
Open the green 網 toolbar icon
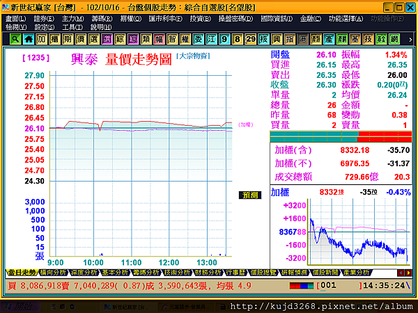click(394, 40)
